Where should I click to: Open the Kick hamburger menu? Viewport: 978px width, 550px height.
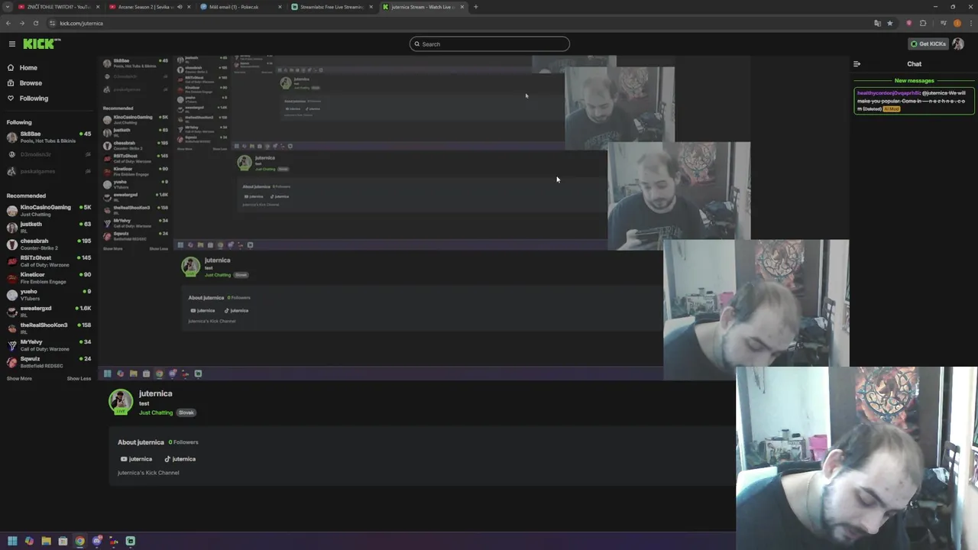pos(11,44)
